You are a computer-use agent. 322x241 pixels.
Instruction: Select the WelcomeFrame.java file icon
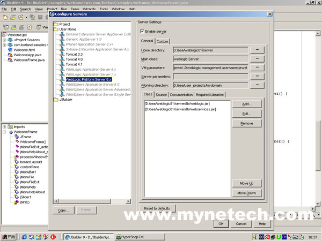click(10, 60)
